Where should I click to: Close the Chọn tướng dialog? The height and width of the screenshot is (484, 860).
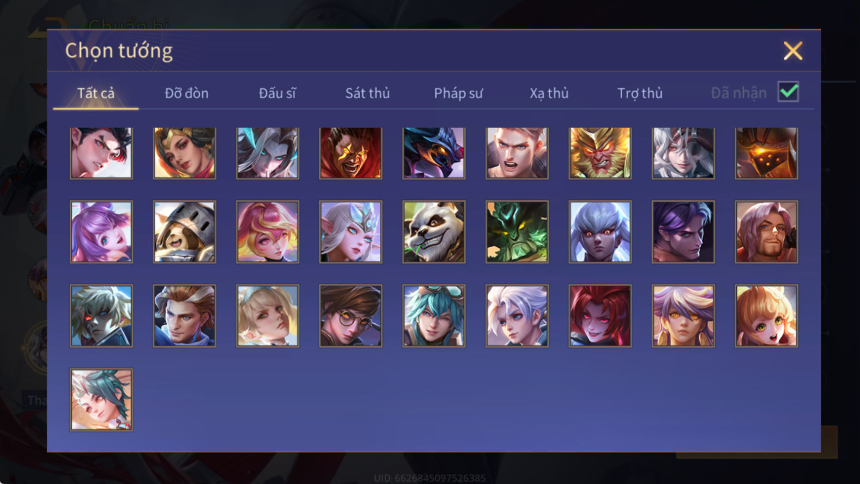tap(793, 51)
